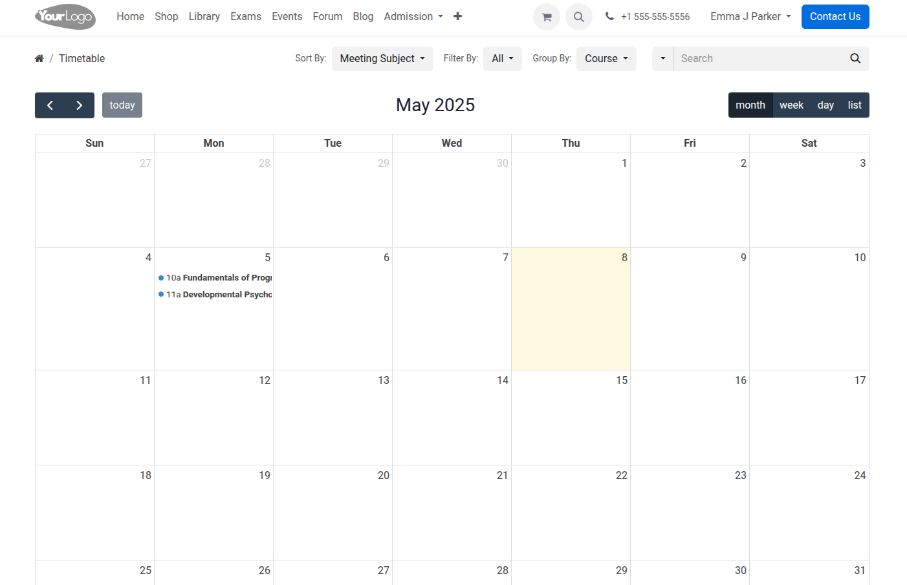Go to next month arrow
Viewport: 907px width, 585px height.
click(80, 105)
